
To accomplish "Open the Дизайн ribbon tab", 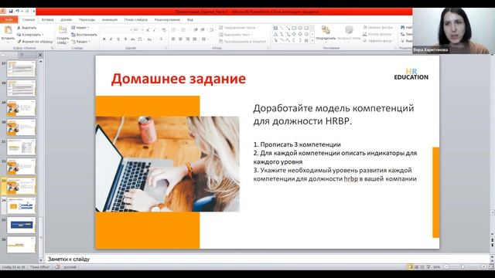I will pos(67,19).
